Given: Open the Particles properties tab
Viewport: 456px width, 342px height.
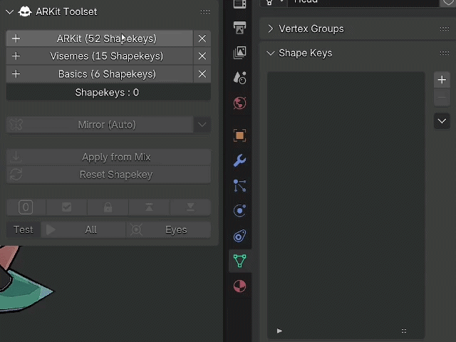Looking at the screenshot, I should point(239,185).
